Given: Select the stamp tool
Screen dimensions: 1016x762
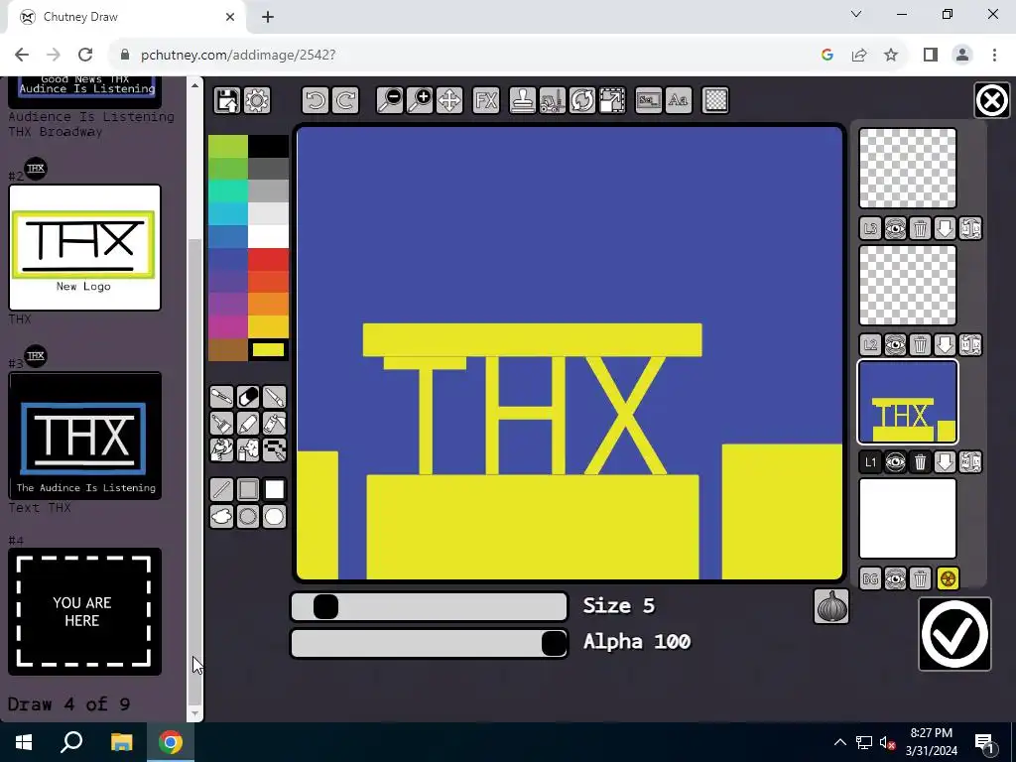Looking at the screenshot, I should [x=522, y=100].
